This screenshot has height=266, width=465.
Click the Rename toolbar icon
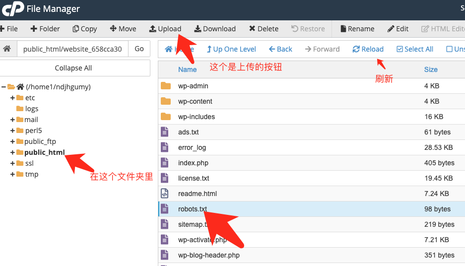pyautogui.click(x=343, y=29)
